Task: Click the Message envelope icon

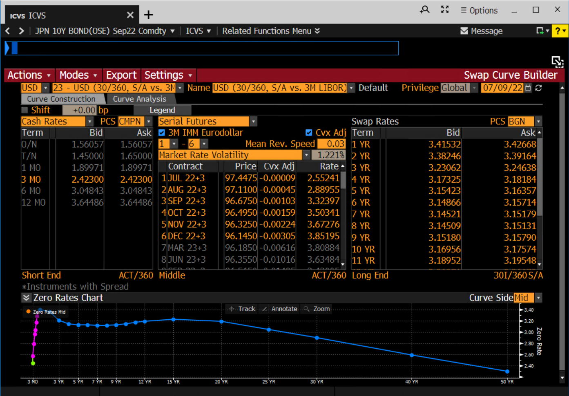Action: (464, 31)
